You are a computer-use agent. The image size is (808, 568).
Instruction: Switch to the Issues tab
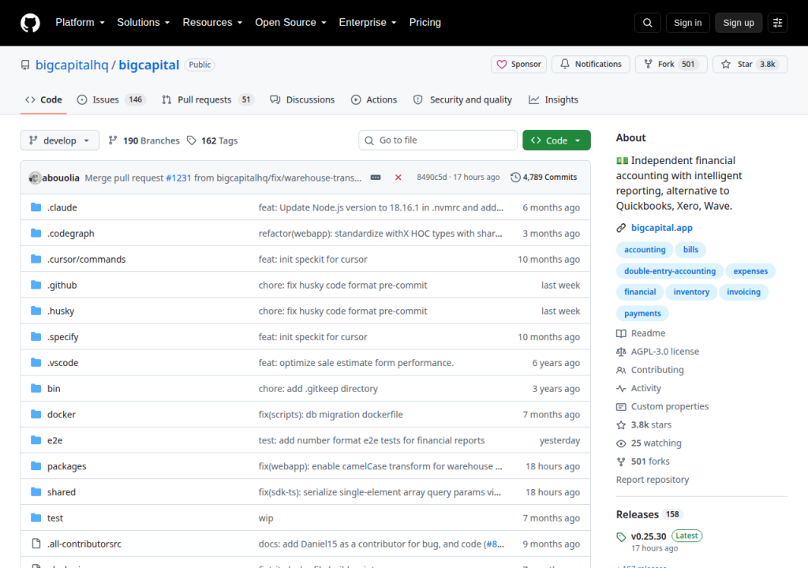111,99
